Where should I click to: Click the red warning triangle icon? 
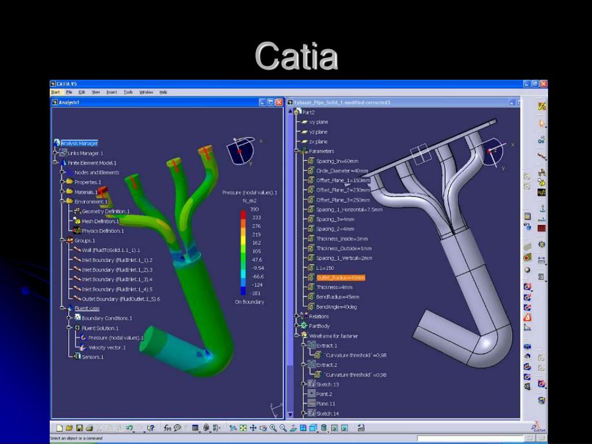(527, 317)
